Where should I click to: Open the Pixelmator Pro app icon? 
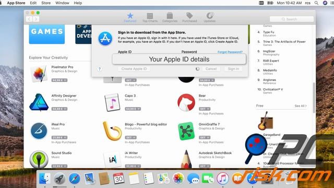(39, 74)
